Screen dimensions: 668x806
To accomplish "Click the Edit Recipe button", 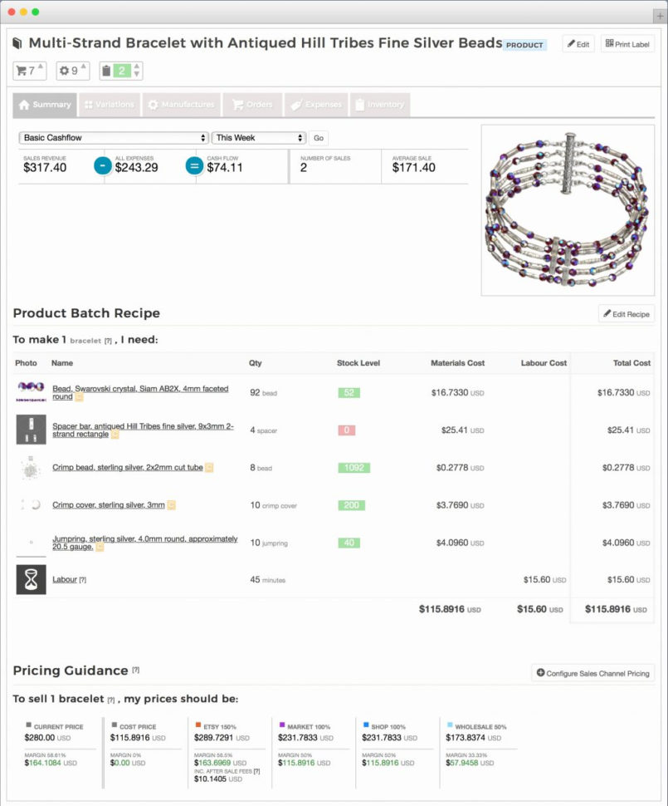I will [626, 314].
